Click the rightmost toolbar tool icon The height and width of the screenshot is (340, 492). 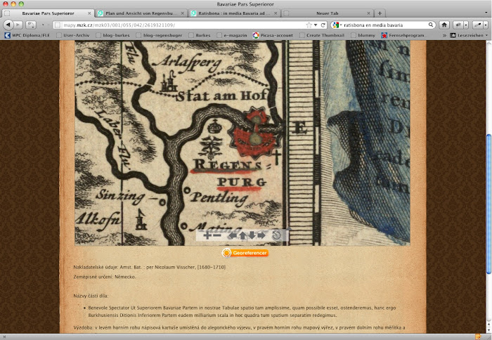tap(477, 25)
